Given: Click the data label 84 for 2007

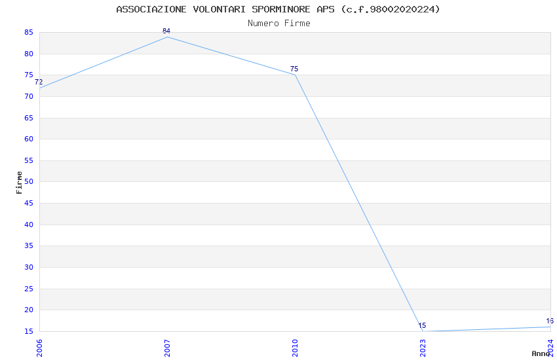Looking at the screenshot, I should click(166, 31).
